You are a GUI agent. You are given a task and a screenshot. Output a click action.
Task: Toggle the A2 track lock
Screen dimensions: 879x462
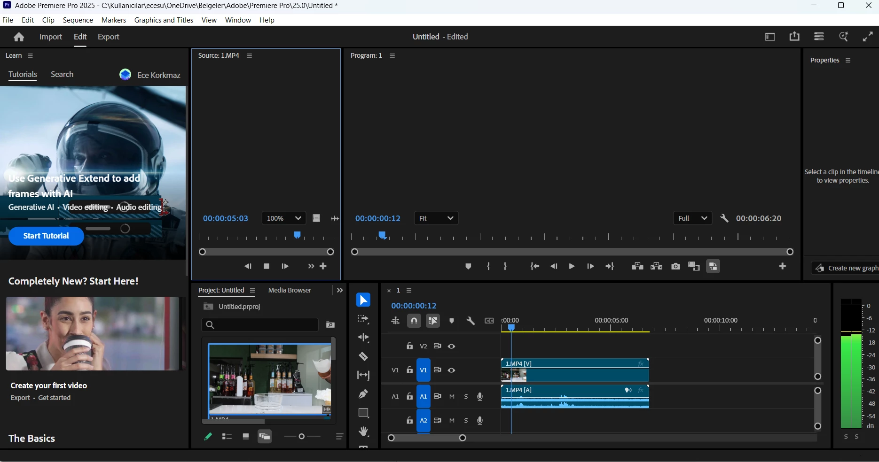coord(410,421)
